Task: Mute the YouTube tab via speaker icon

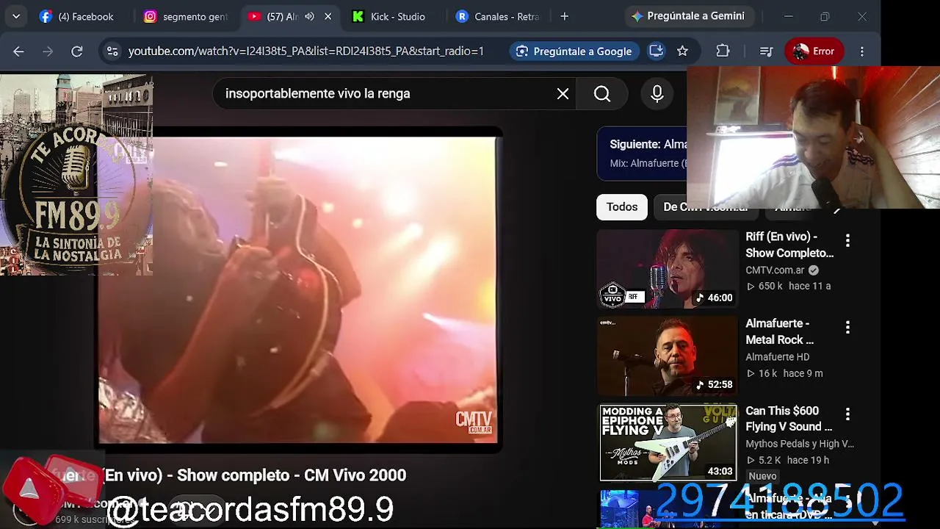Action: coord(310,16)
